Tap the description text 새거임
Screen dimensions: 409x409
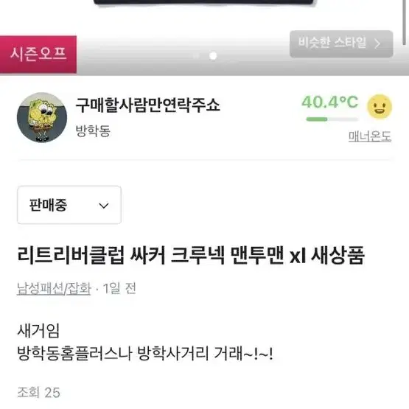pyautogui.click(x=38, y=330)
